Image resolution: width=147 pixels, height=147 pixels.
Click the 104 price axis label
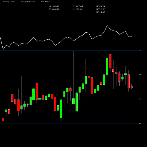click(140, 99)
